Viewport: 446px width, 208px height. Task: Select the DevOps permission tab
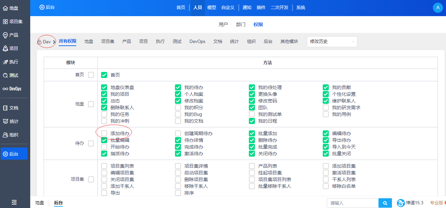[x=197, y=41]
